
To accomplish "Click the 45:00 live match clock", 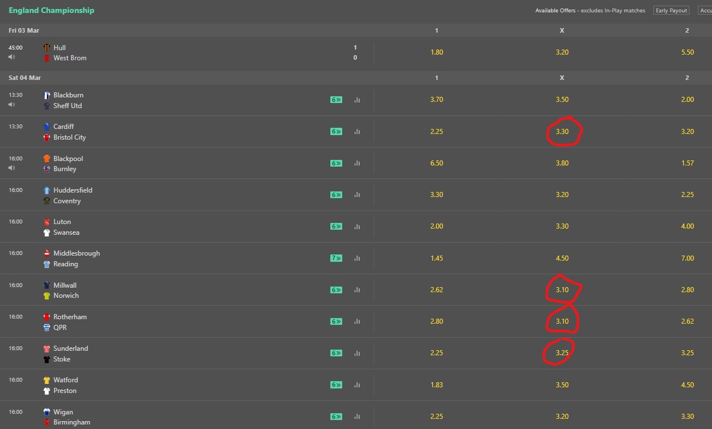I will pyautogui.click(x=15, y=48).
